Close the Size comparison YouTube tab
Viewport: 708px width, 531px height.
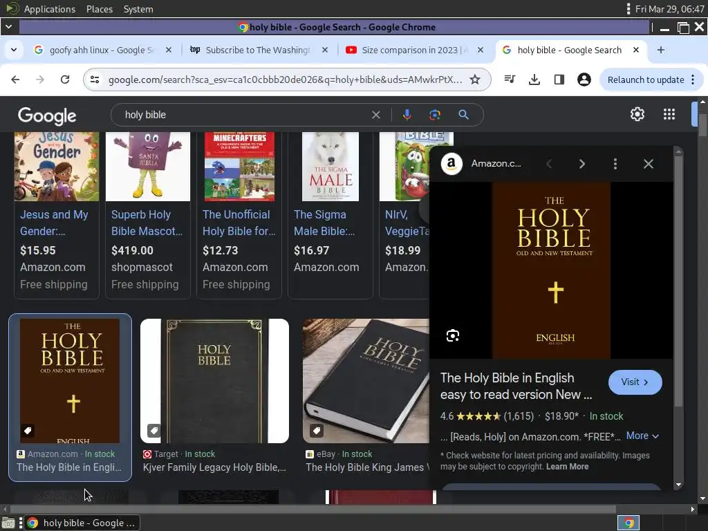coord(481,50)
